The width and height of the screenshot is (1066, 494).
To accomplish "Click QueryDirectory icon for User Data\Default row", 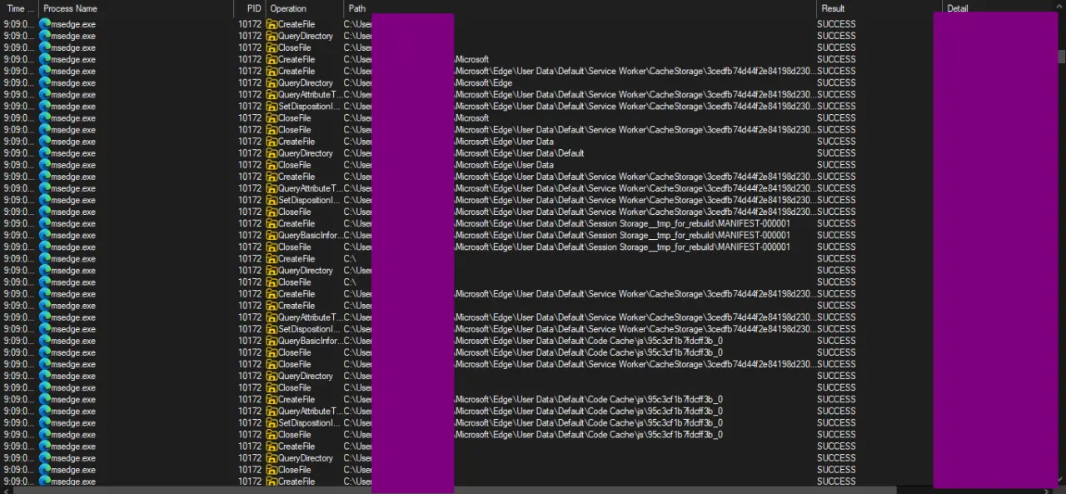I will (271, 153).
